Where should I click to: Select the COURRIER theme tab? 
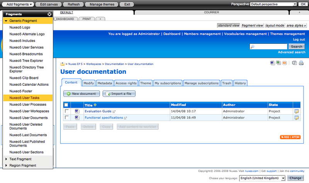(x=211, y=12)
